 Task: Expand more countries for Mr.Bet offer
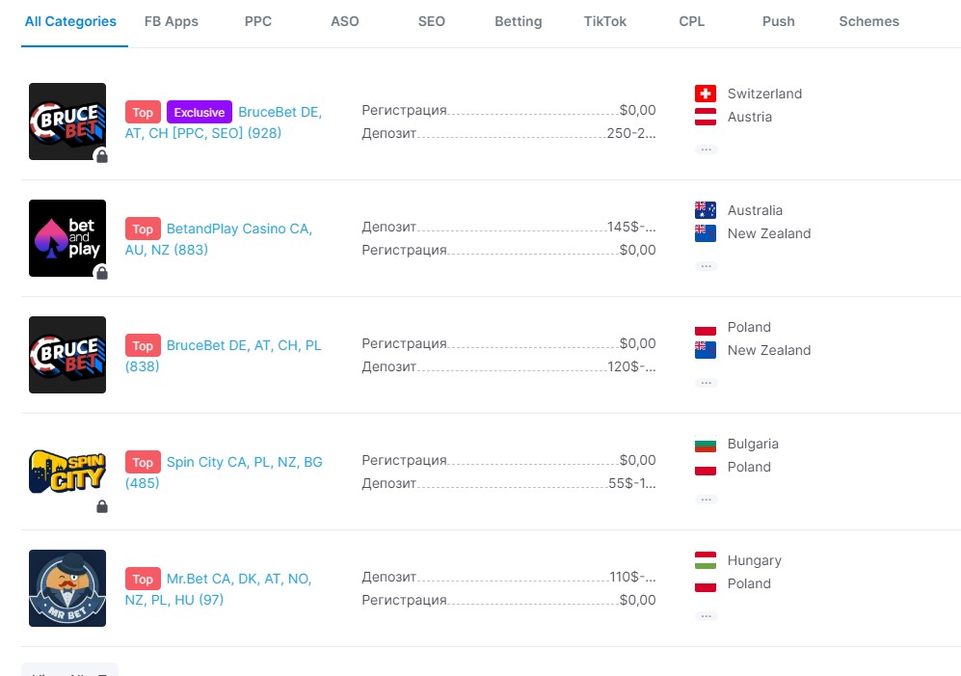(706, 615)
